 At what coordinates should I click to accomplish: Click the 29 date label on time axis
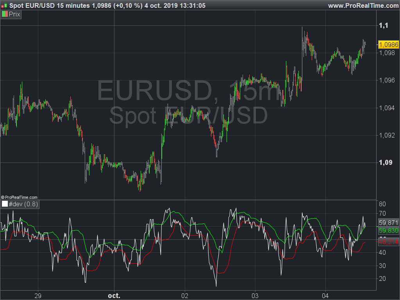pyautogui.click(x=38, y=296)
